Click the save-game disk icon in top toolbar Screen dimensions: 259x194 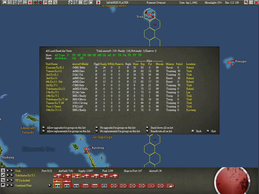(x=5, y=3)
